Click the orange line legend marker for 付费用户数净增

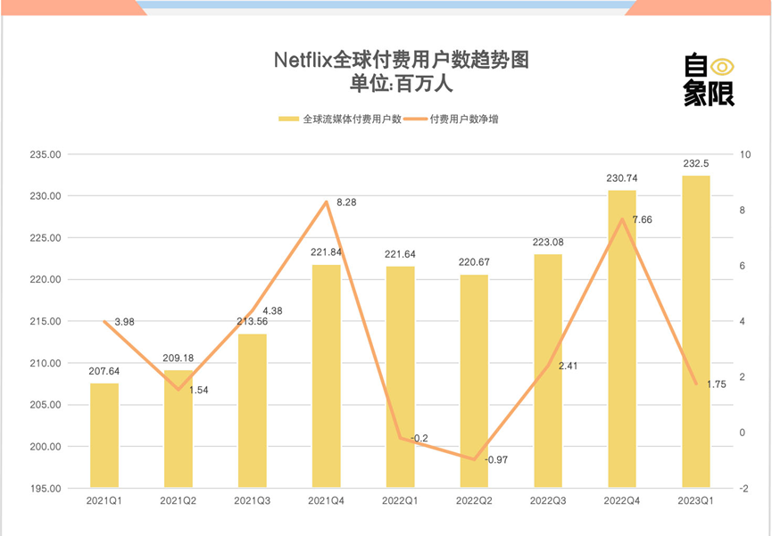point(415,119)
